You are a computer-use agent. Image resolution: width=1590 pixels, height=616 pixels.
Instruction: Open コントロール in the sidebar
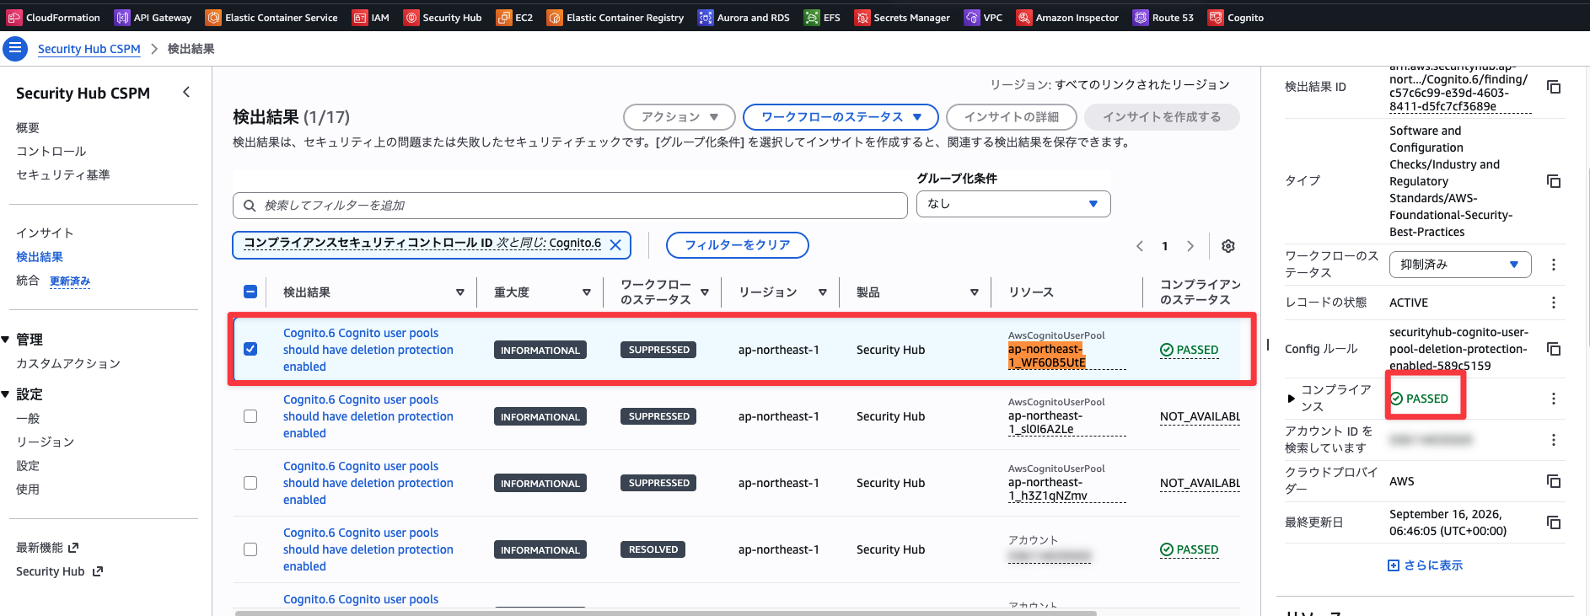(x=51, y=152)
